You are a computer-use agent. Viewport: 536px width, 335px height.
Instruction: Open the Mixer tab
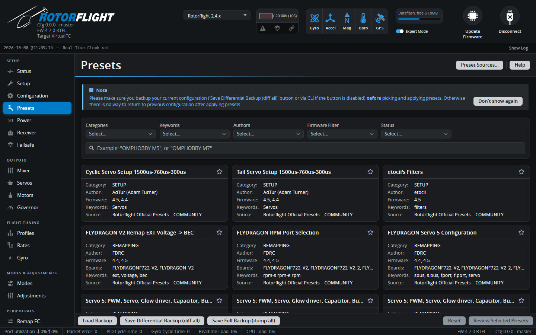37,170
